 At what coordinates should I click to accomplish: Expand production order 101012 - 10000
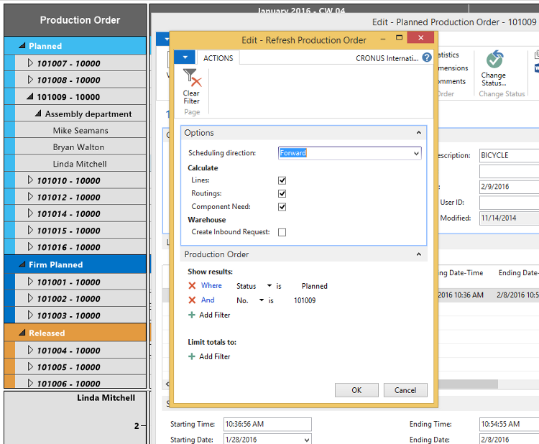(x=30, y=197)
